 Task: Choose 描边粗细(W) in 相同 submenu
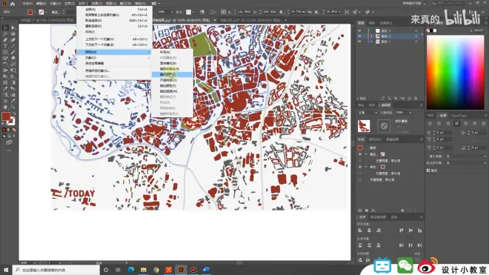pyautogui.click(x=172, y=91)
